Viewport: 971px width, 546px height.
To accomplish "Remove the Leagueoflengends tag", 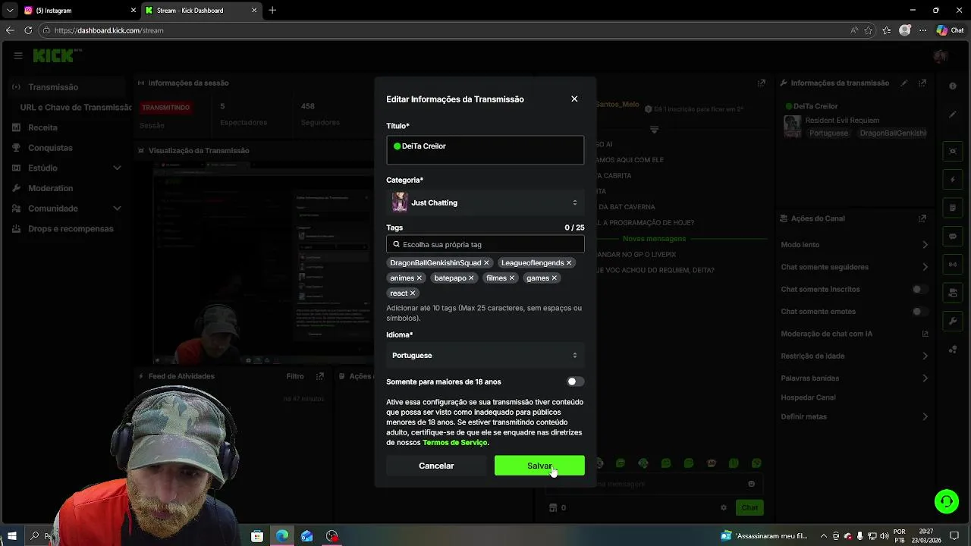I will coord(569,262).
